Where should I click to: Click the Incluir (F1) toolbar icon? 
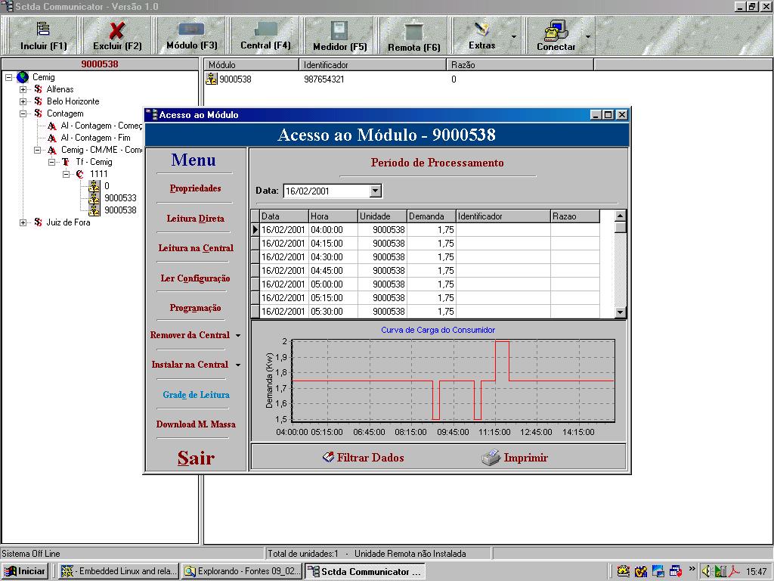point(43,30)
